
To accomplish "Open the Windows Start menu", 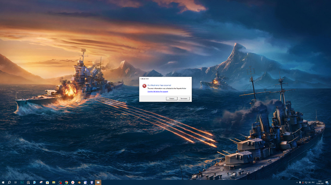I will (x=3, y=183).
